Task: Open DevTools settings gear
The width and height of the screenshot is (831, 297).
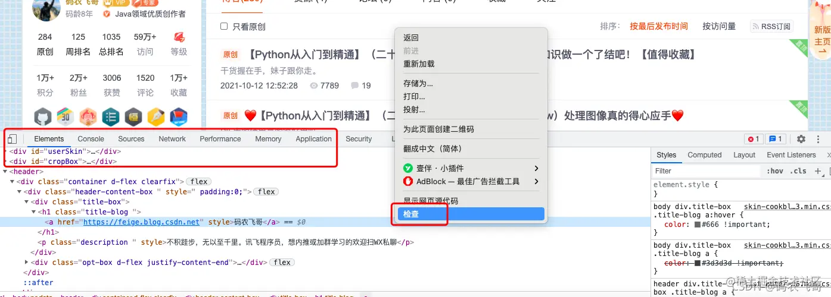Action: click(801, 139)
